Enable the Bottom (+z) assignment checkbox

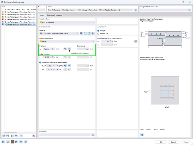[98, 34]
